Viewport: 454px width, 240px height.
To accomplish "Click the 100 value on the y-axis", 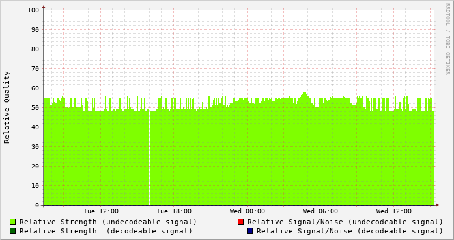I will [x=33, y=10].
